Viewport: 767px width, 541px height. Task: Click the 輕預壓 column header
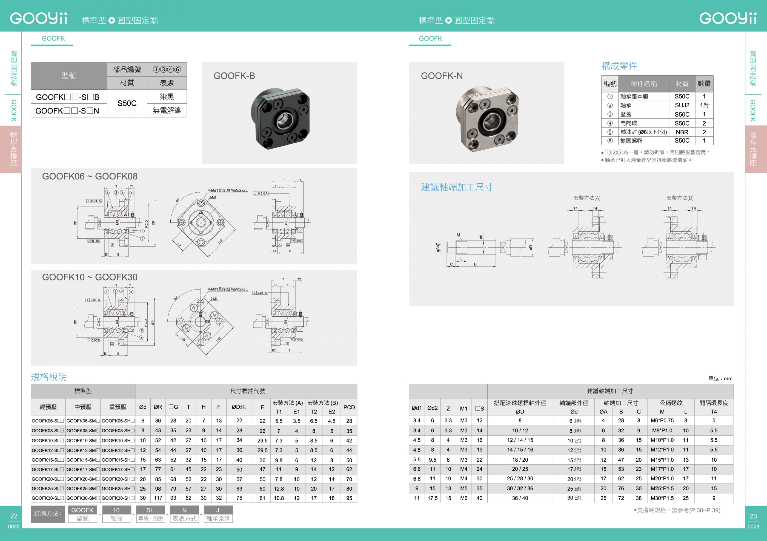48,407
